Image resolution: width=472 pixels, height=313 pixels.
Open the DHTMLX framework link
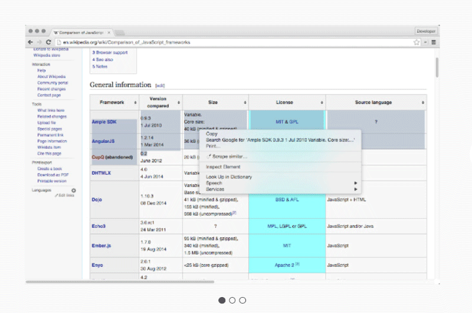tap(101, 173)
